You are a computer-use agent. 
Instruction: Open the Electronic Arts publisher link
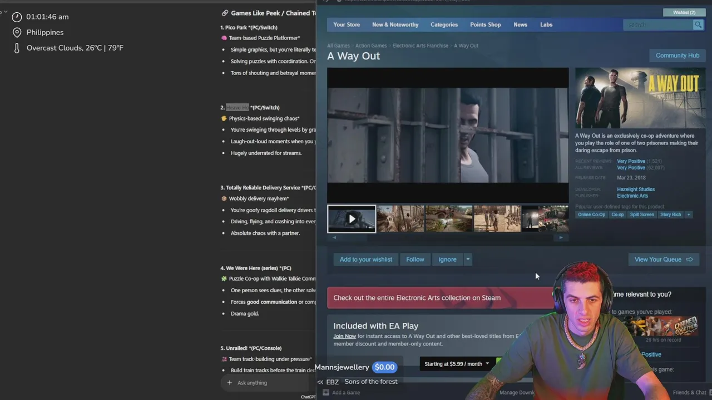point(632,196)
